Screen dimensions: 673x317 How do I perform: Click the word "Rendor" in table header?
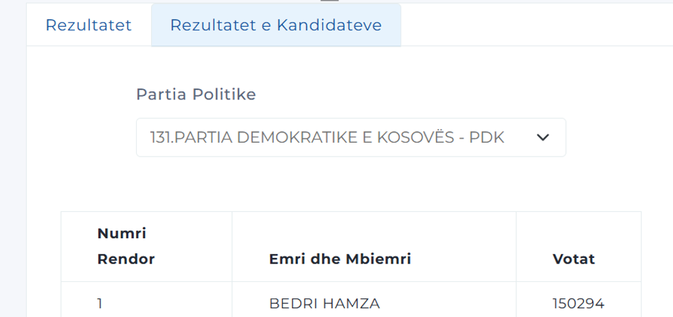126,259
